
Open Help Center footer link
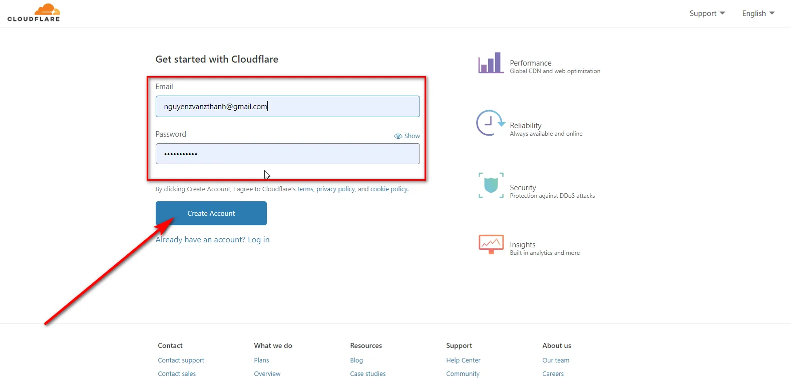click(463, 360)
